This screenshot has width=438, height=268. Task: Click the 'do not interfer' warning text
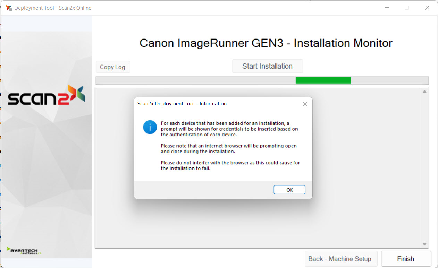coord(230,166)
